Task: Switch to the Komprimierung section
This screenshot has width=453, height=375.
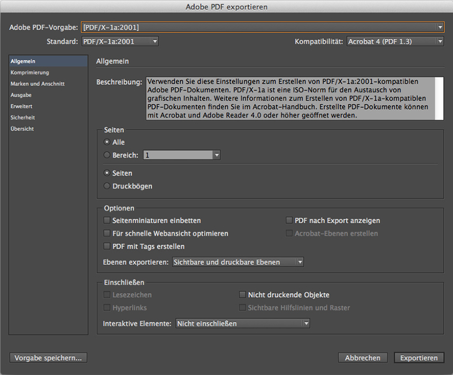Action: pyautogui.click(x=29, y=73)
